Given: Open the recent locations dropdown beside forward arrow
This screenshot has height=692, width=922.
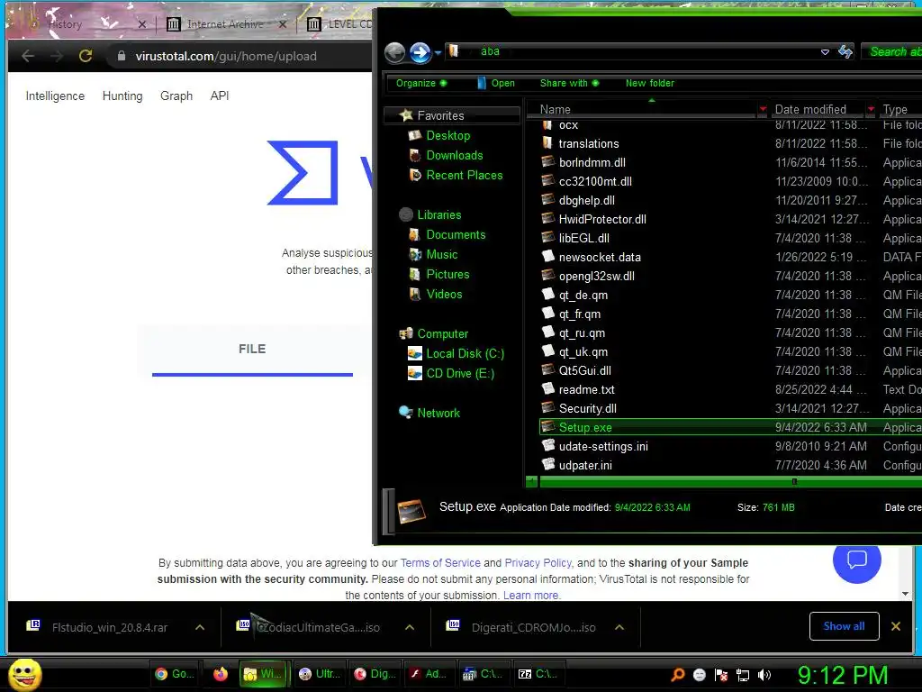Looking at the screenshot, I should (x=438, y=53).
